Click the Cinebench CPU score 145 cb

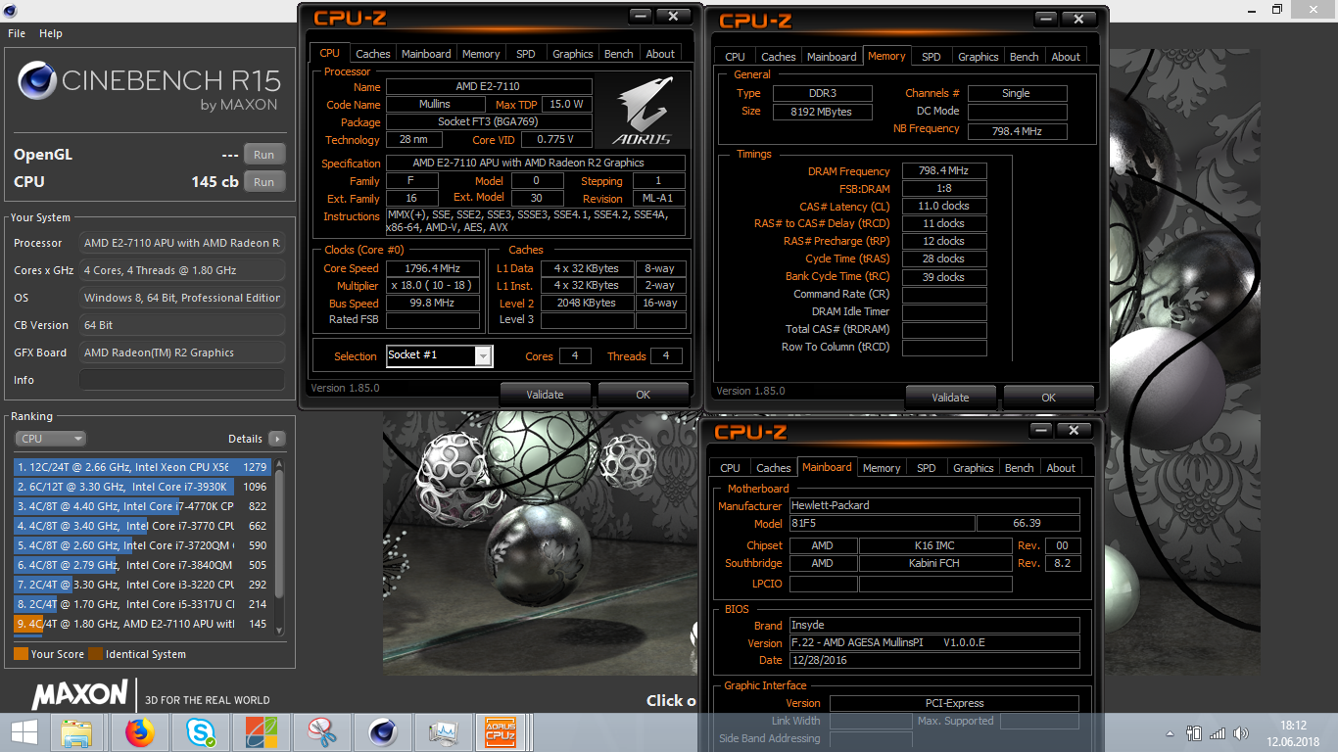click(215, 182)
